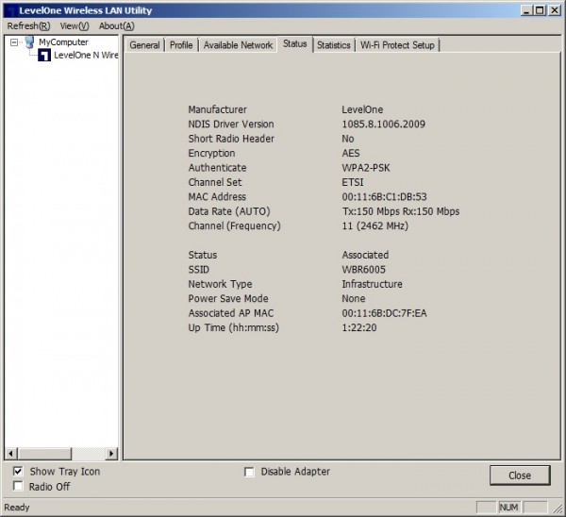The width and height of the screenshot is (566, 517).
Task: Click the Short Radio Header value No
Action: tap(348, 139)
